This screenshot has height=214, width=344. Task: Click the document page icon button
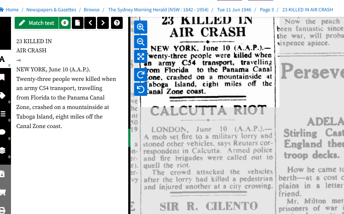pyautogui.click(x=78, y=23)
